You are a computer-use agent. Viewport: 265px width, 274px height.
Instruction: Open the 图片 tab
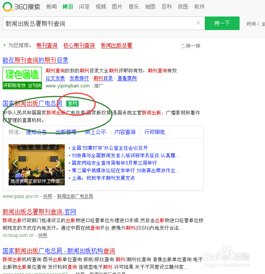117,7
